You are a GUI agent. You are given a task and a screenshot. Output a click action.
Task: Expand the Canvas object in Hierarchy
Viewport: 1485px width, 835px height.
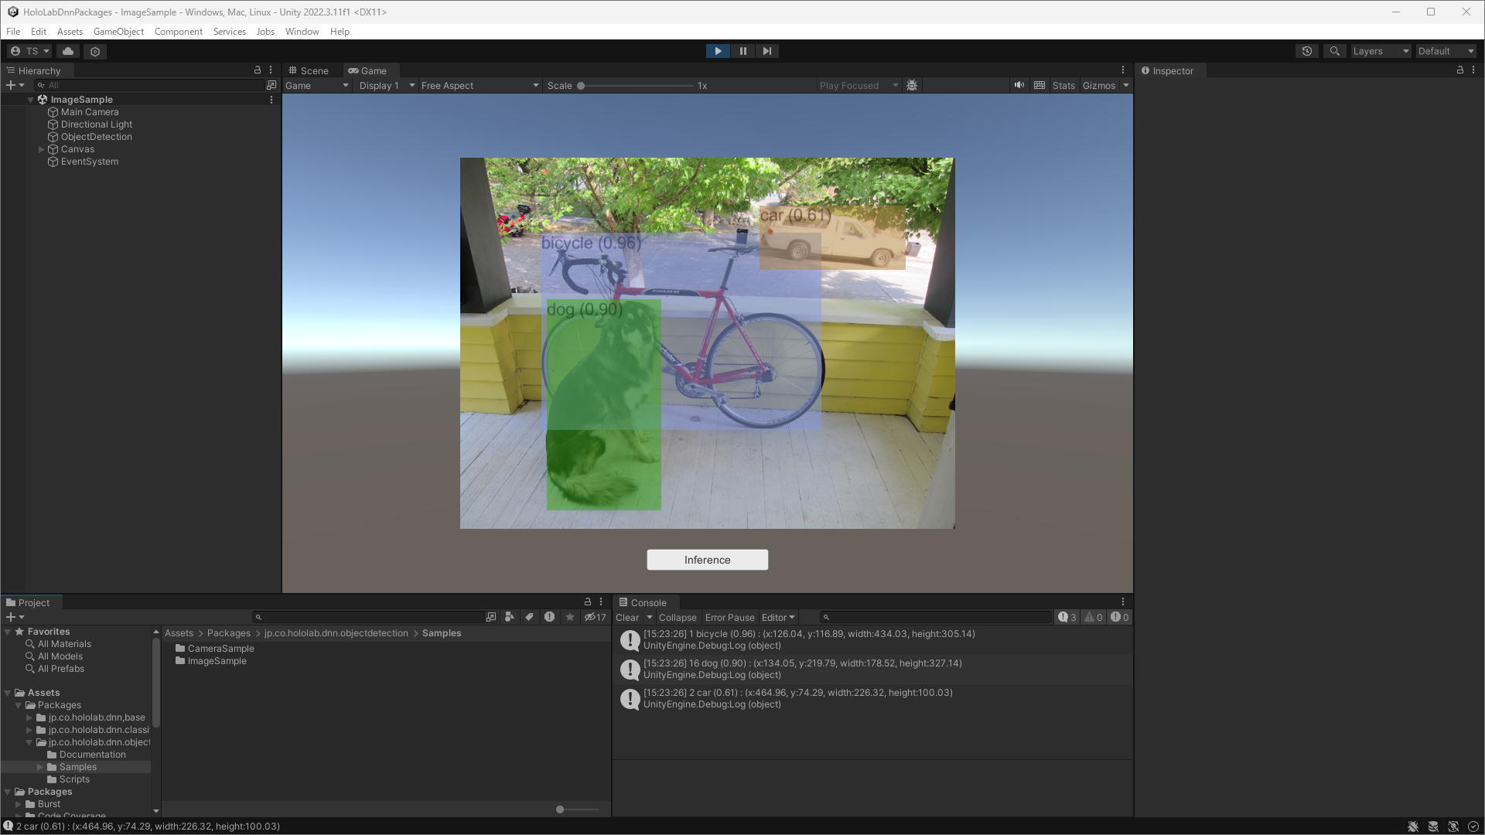click(x=42, y=149)
